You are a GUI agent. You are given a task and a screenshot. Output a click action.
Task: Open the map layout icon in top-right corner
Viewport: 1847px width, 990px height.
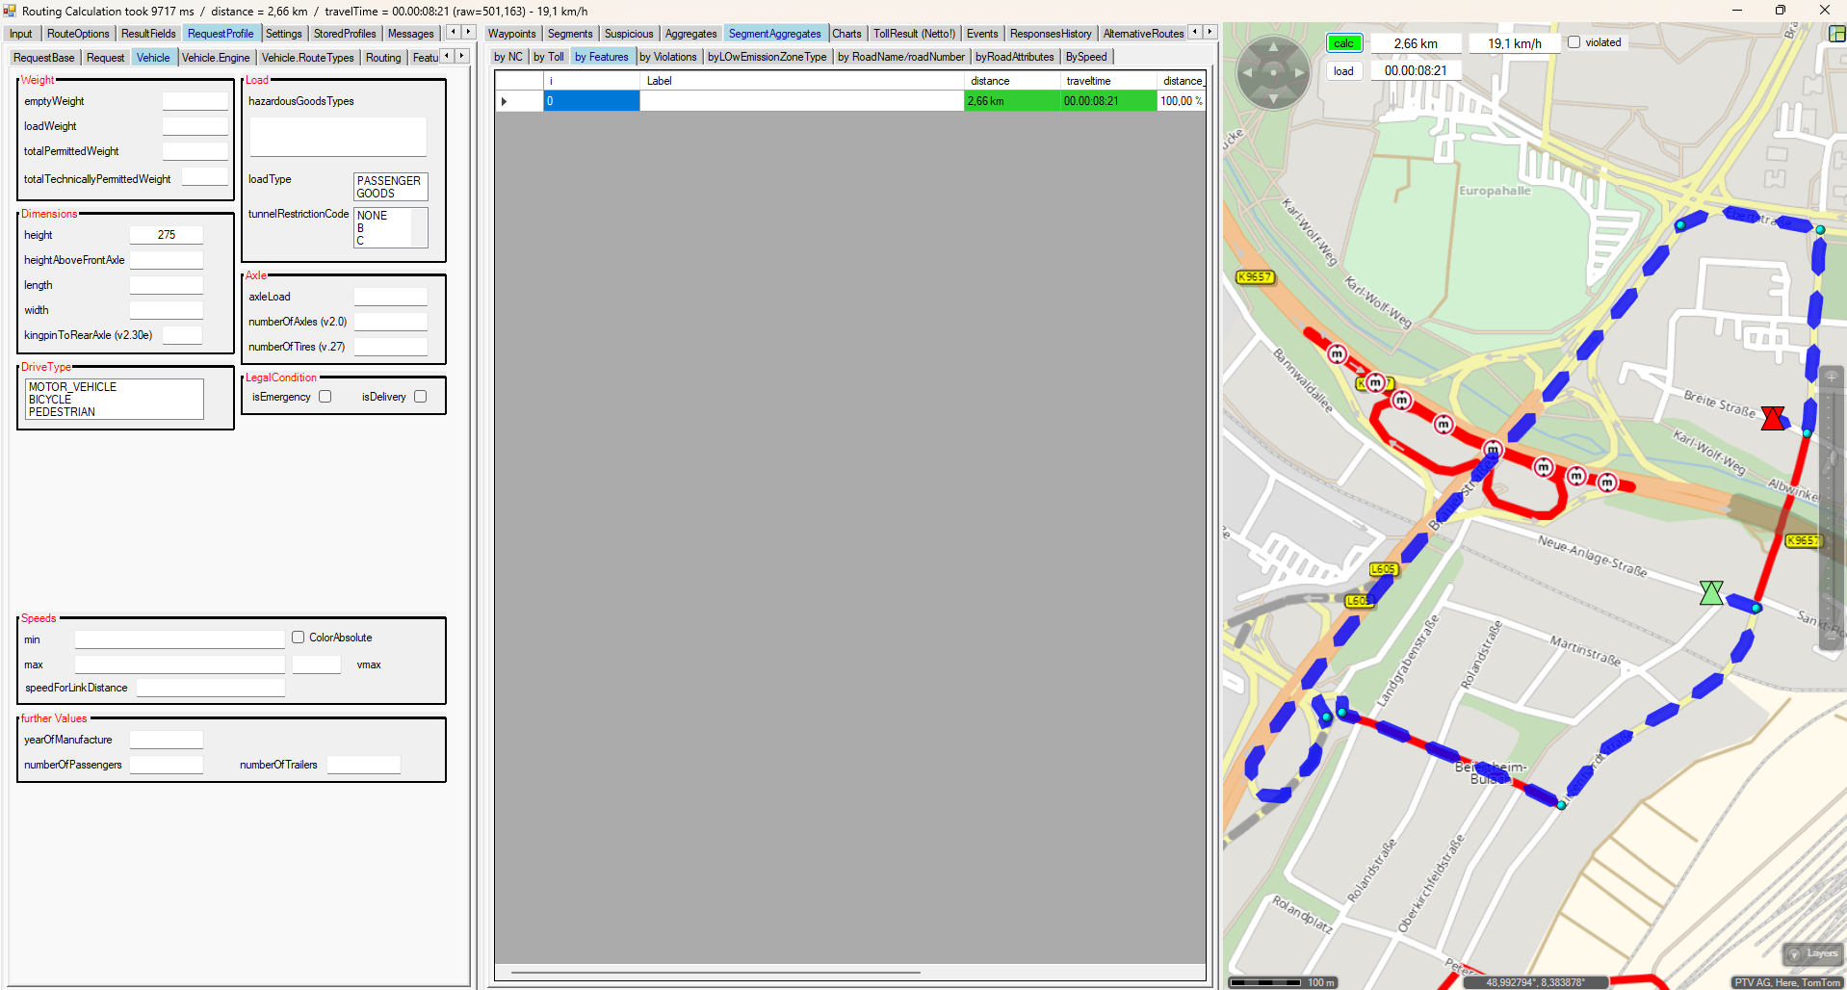click(x=1836, y=34)
